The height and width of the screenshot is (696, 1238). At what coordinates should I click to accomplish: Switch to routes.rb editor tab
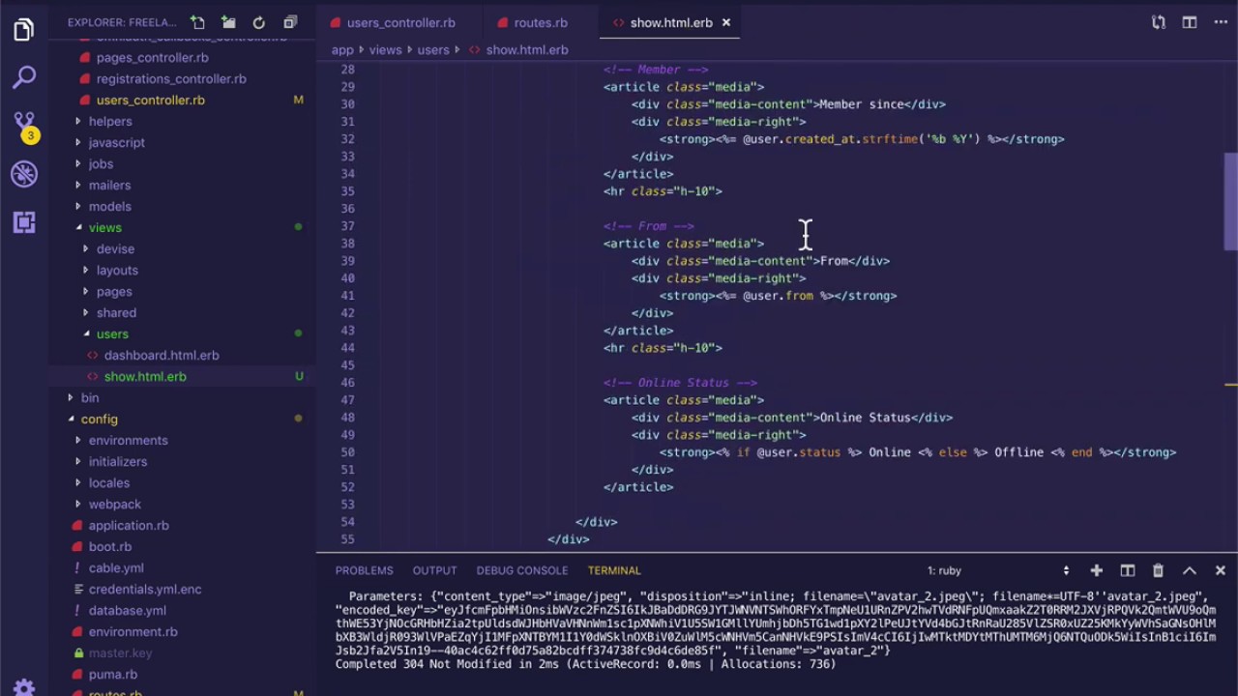click(x=540, y=22)
